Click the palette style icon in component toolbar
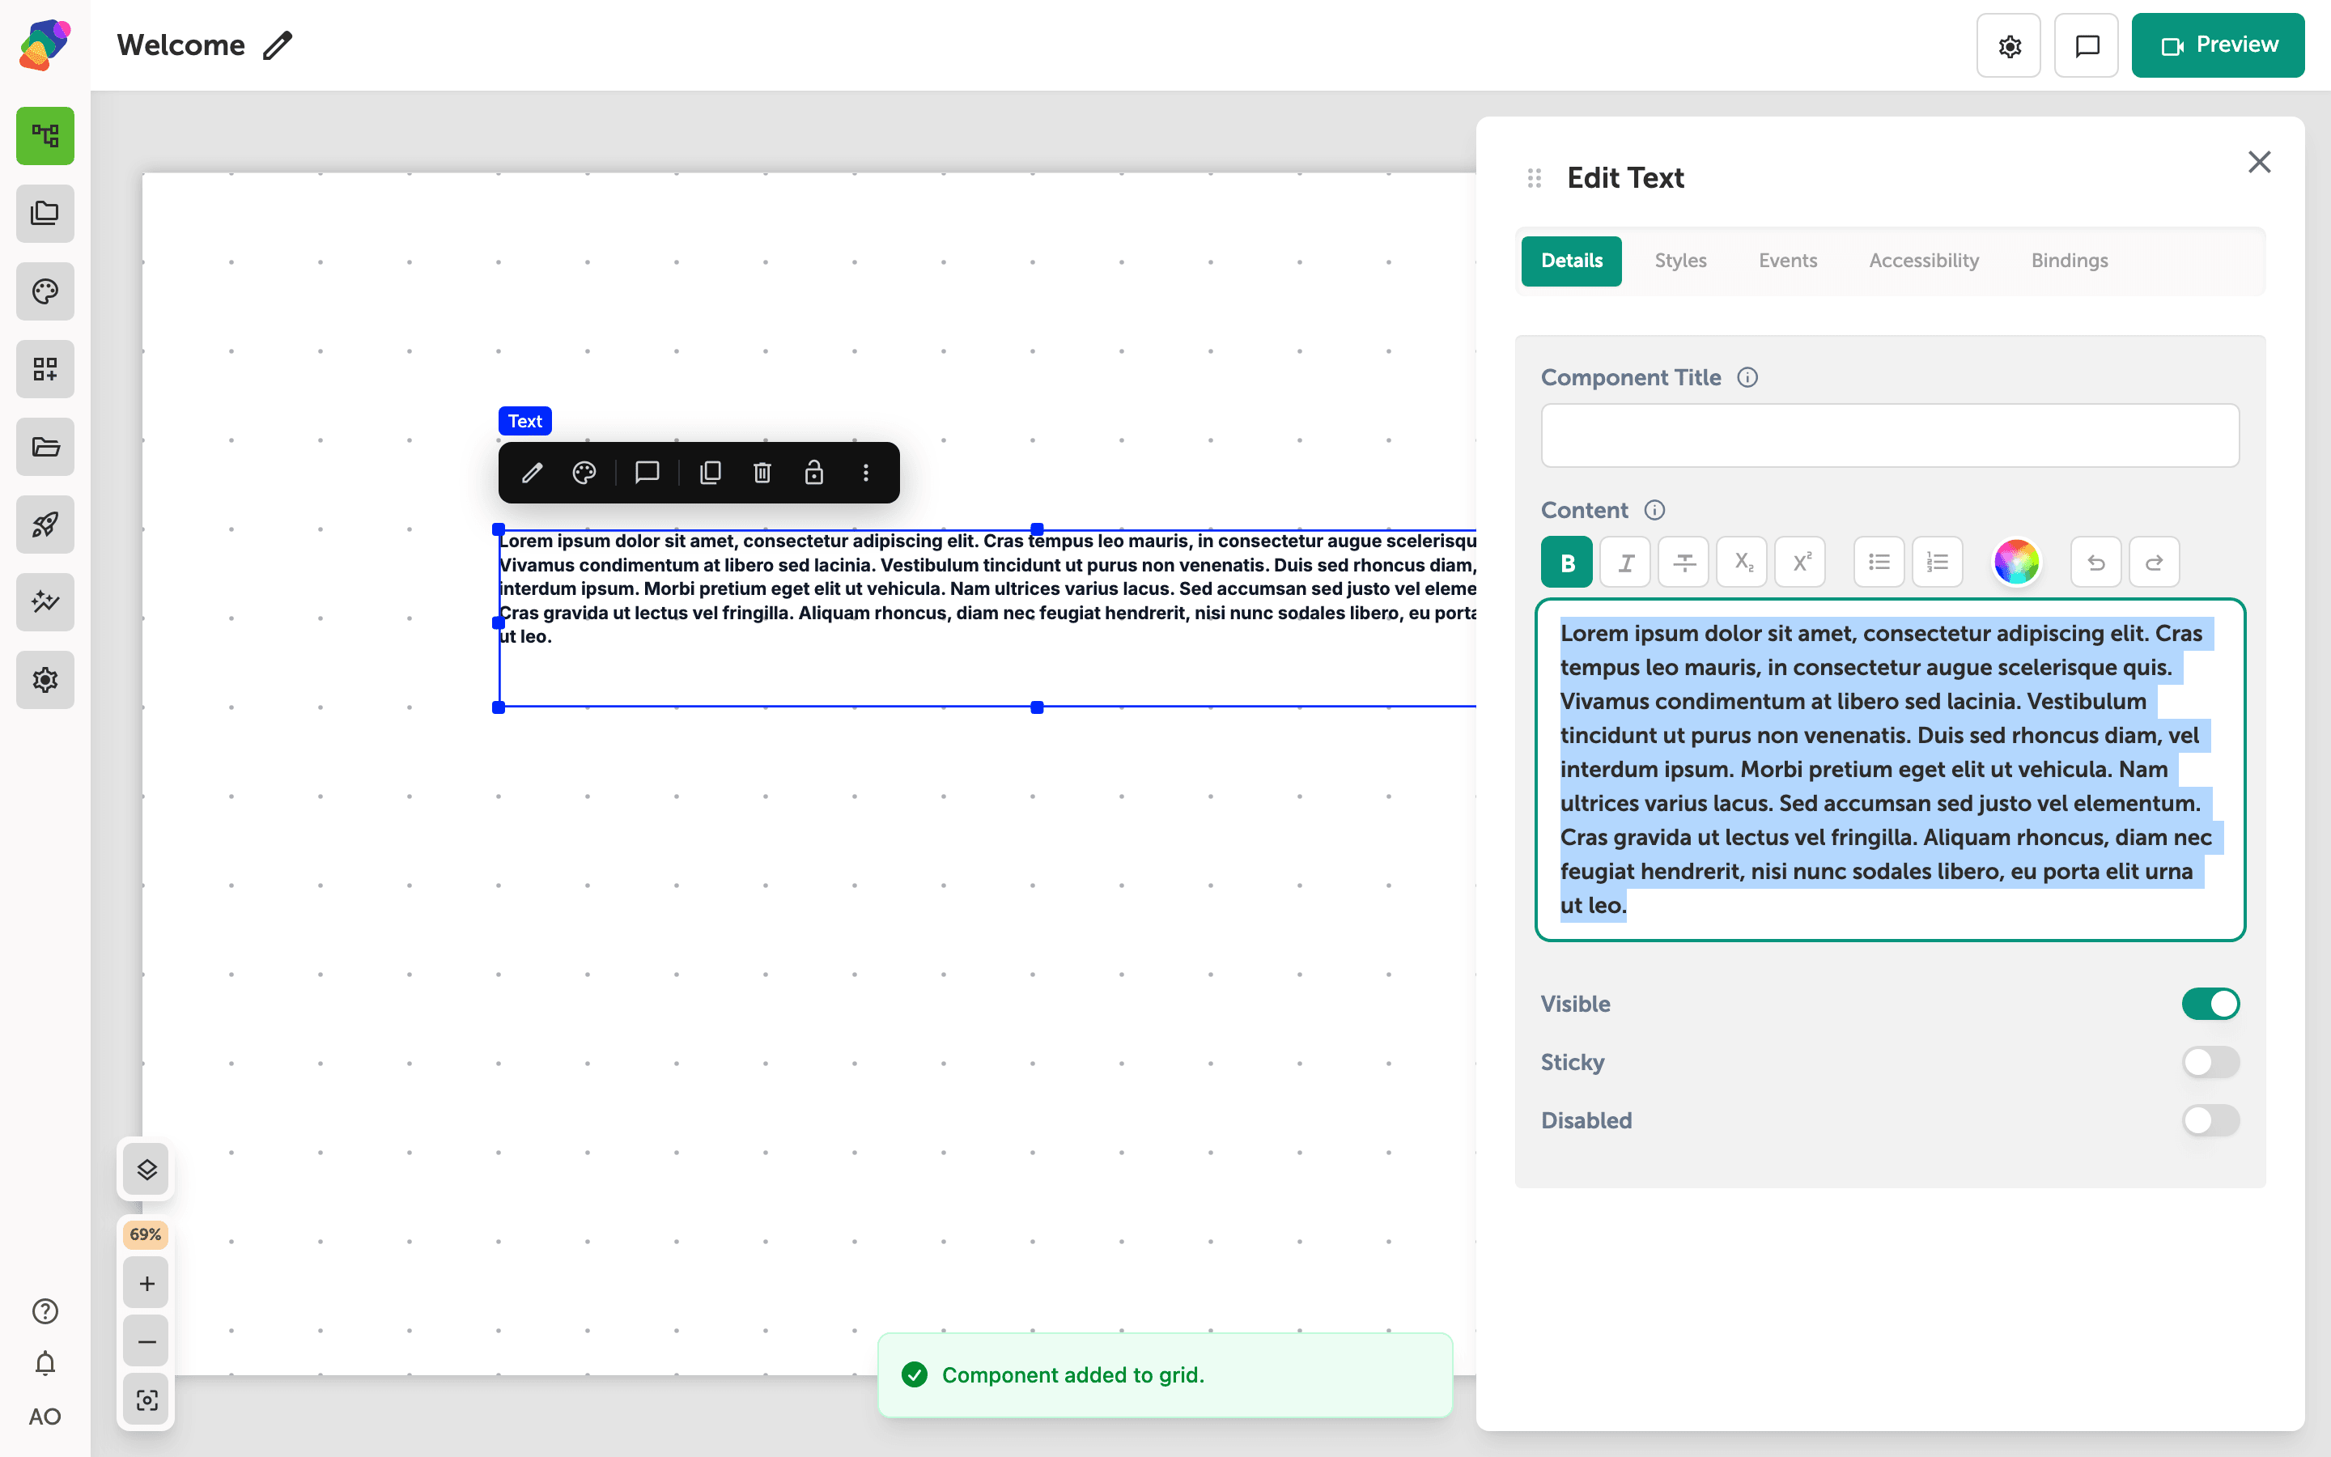 (x=584, y=472)
